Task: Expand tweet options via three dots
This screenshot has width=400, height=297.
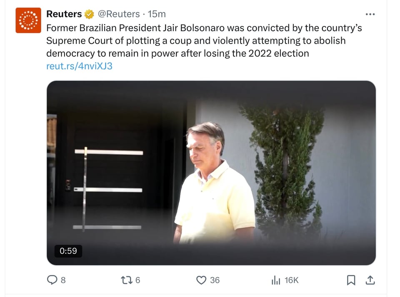Action: click(x=370, y=14)
